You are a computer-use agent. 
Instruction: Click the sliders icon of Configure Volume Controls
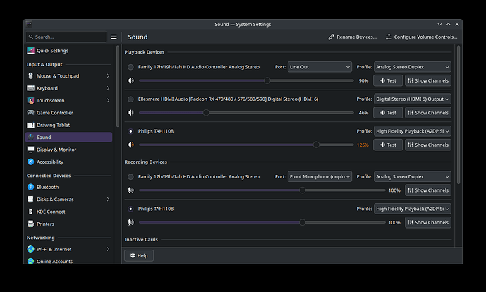point(389,37)
